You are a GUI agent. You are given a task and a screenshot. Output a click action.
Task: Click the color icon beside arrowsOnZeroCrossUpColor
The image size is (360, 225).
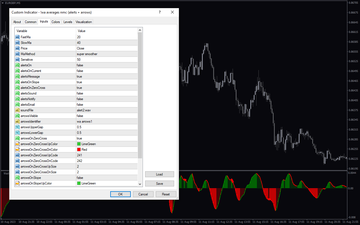pos(17,144)
